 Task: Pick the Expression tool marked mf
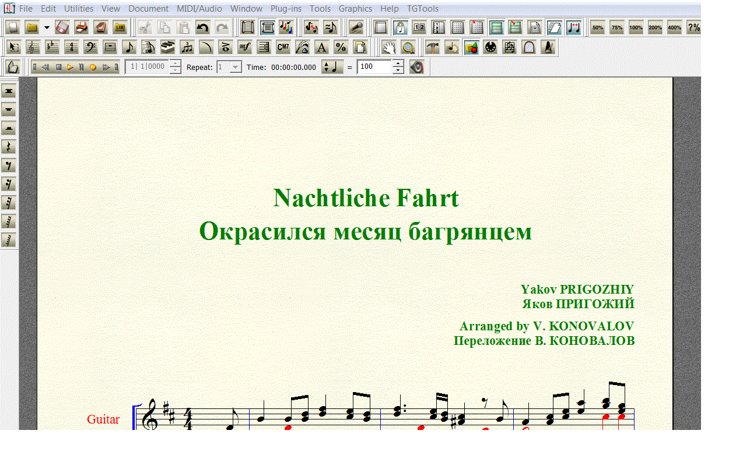pyautogui.click(x=245, y=48)
